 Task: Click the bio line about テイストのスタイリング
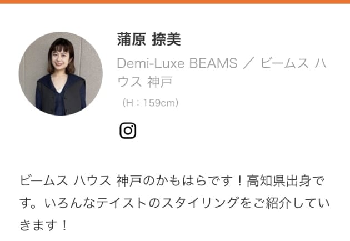pyautogui.click(x=174, y=203)
